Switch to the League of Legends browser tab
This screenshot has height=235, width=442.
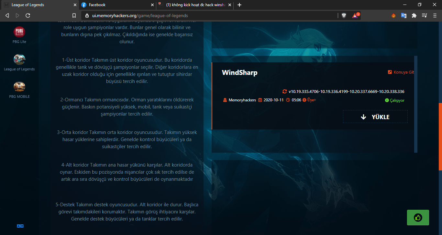(39, 5)
